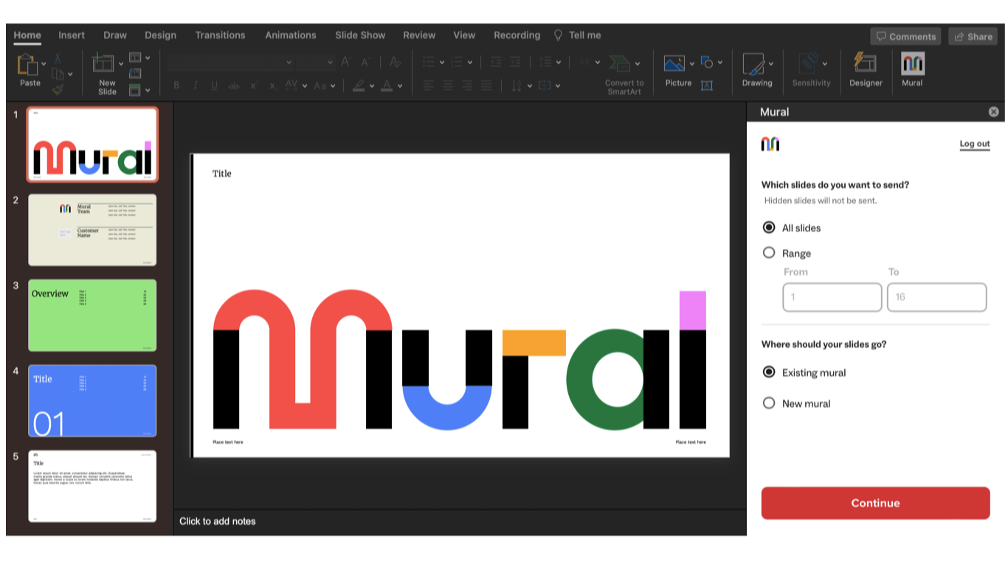Click the Paste clipboard icon

coord(27,65)
